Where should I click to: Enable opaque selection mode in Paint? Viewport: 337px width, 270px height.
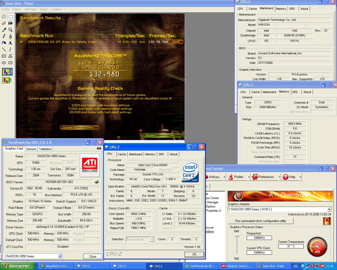7,72
